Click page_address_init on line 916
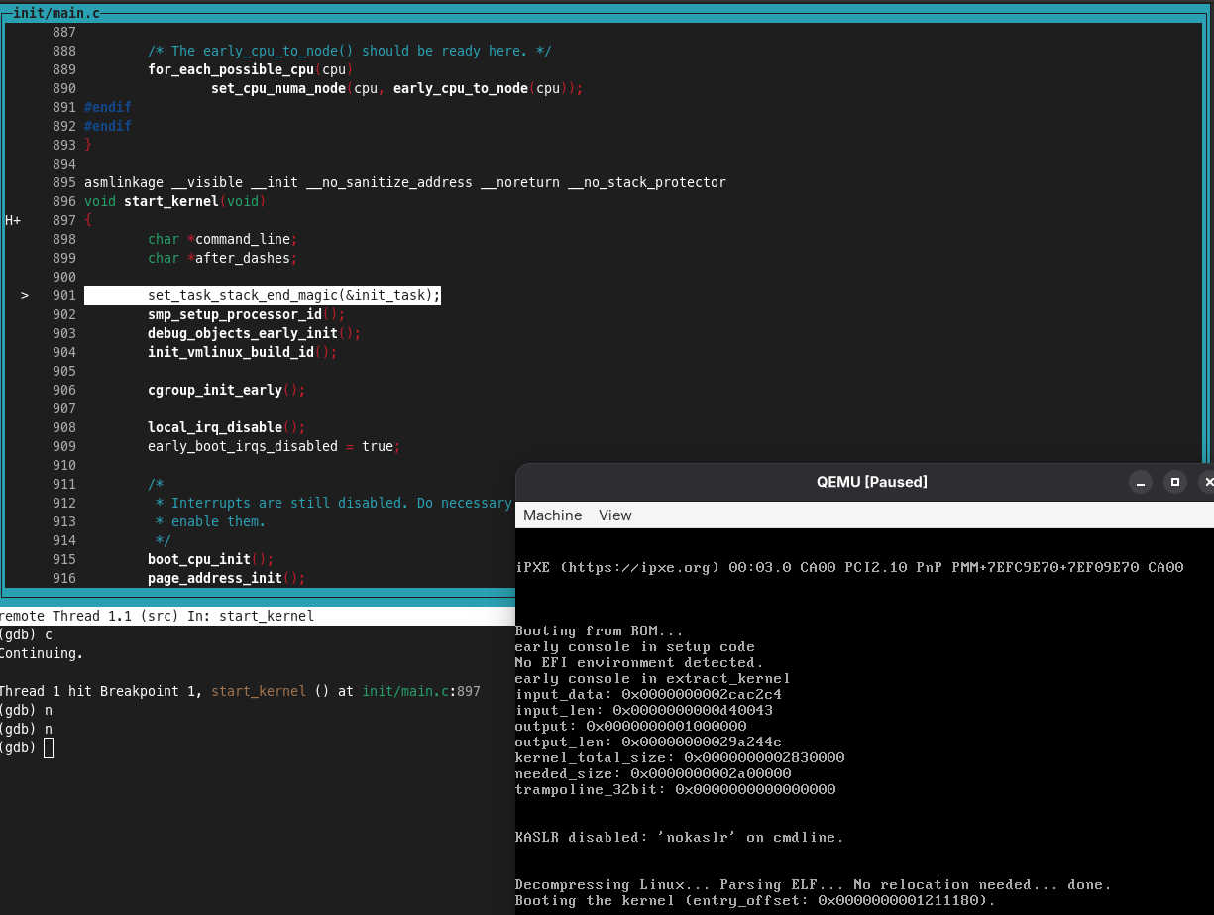The image size is (1214, 915). click(x=215, y=578)
